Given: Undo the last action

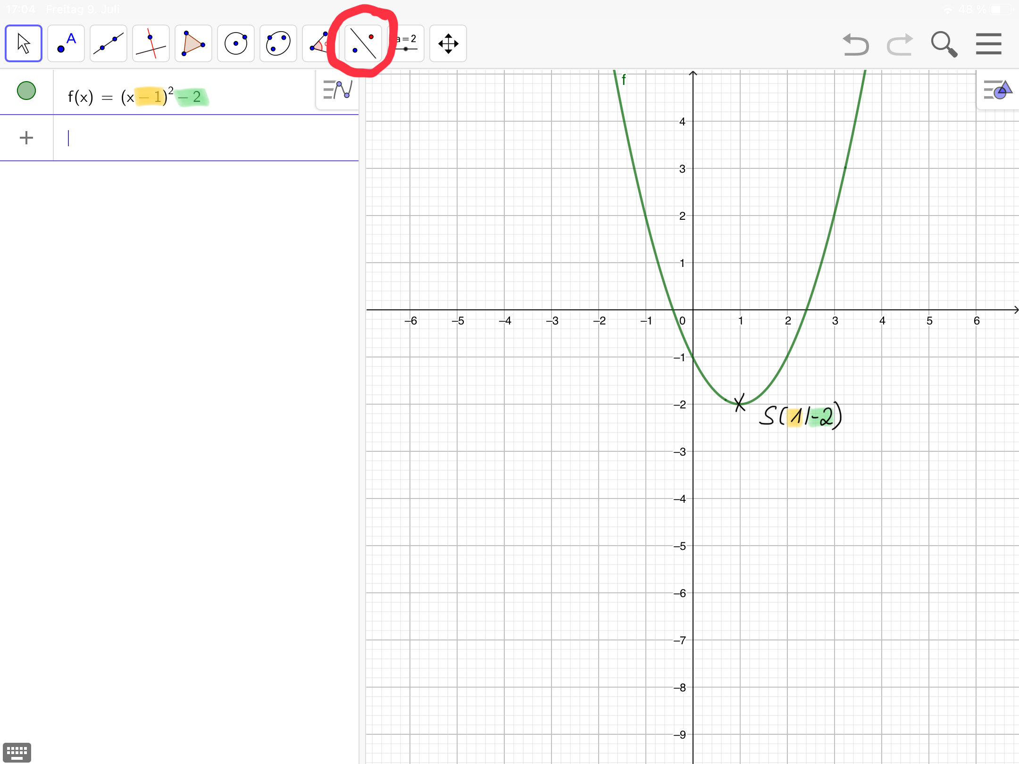Looking at the screenshot, I should pyautogui.click(x=856, y=44).
